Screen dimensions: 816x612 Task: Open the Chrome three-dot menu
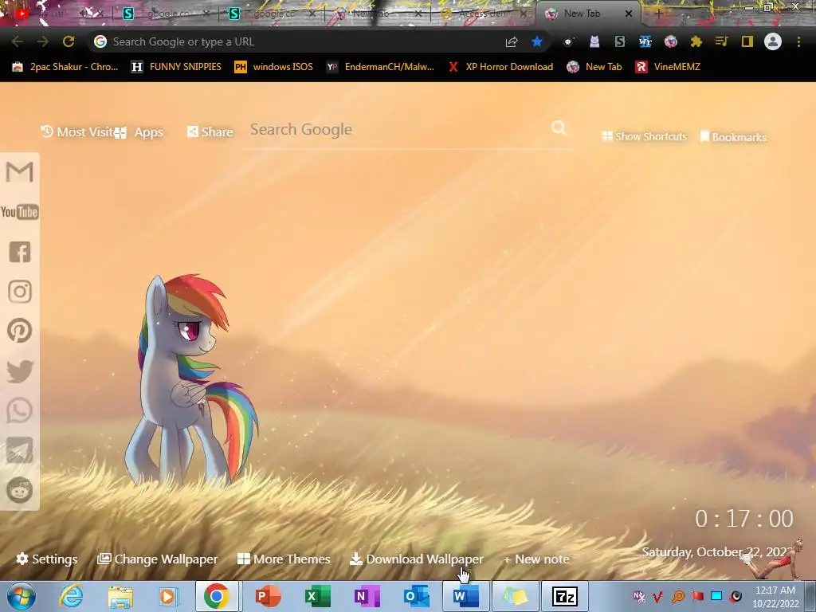pos(798,41)
